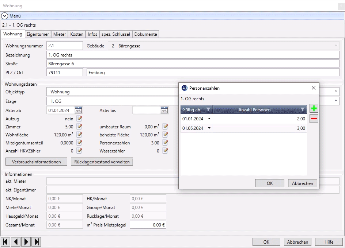Filter the Anzahl Personen column

point(303,110)
